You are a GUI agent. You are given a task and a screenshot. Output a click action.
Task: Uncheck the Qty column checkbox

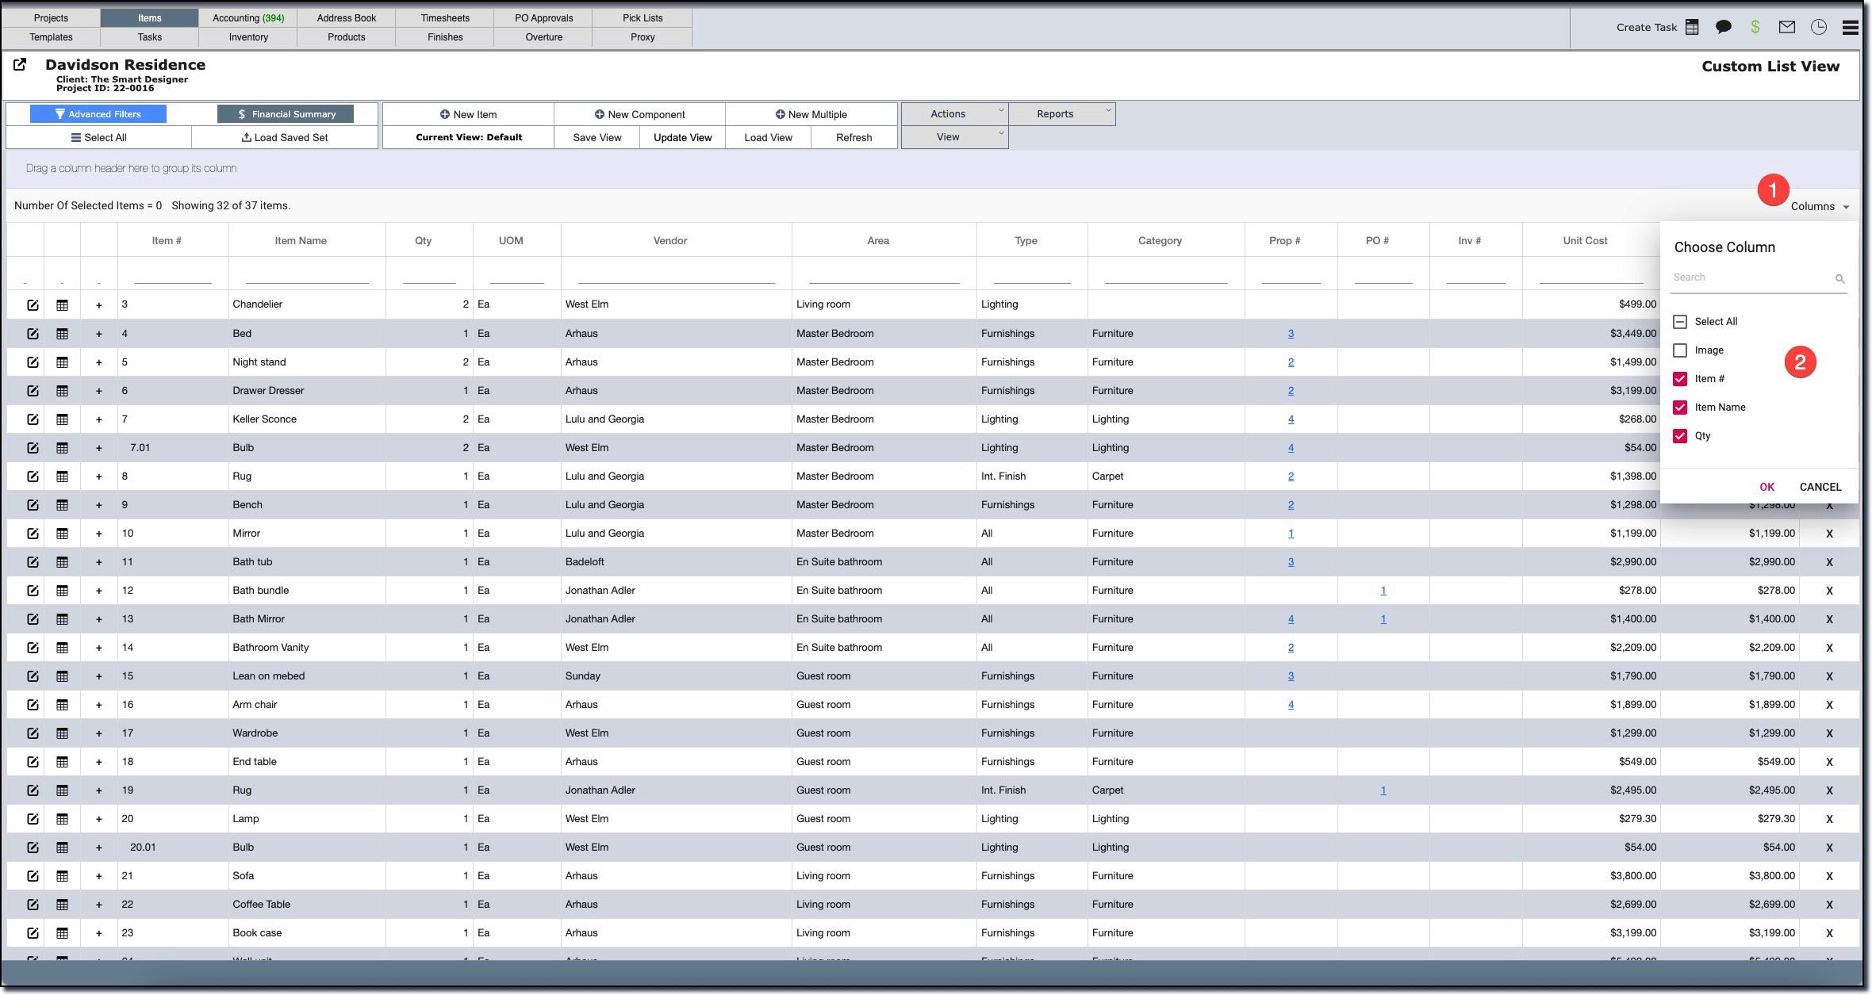coord(1679,436)
